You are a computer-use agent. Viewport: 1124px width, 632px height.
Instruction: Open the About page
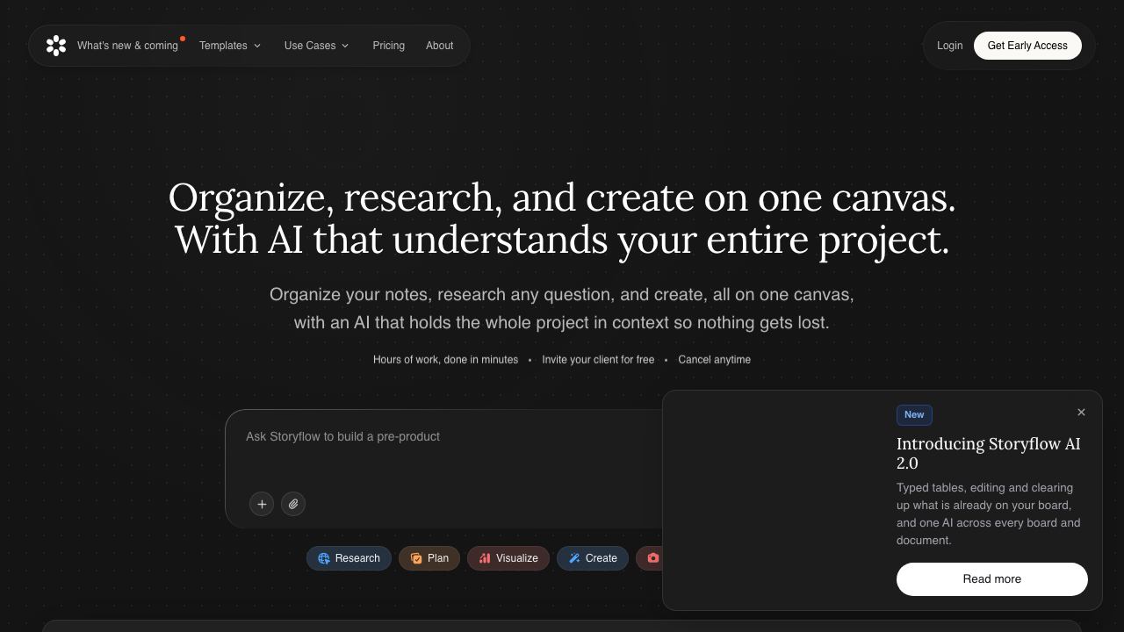(440, 46)
